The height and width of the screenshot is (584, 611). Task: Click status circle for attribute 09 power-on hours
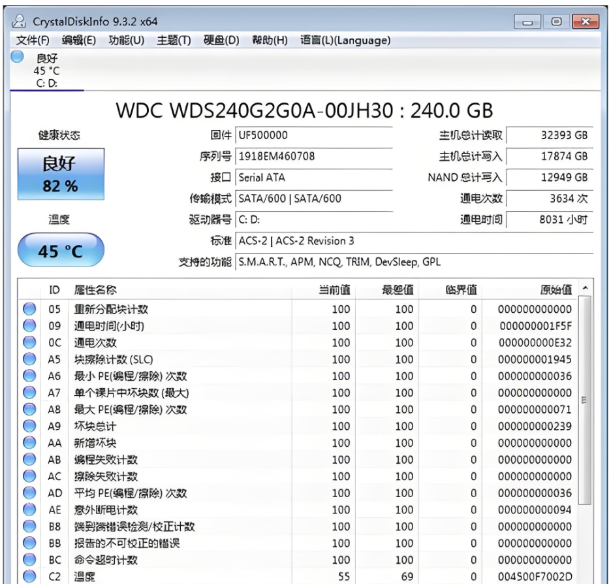pos(29,326)
